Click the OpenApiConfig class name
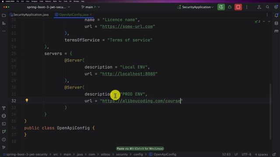Screen dimensions: 280x157 [x=73, y=128]
